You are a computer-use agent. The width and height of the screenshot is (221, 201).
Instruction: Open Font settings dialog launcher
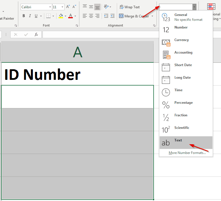pos(77,25)
